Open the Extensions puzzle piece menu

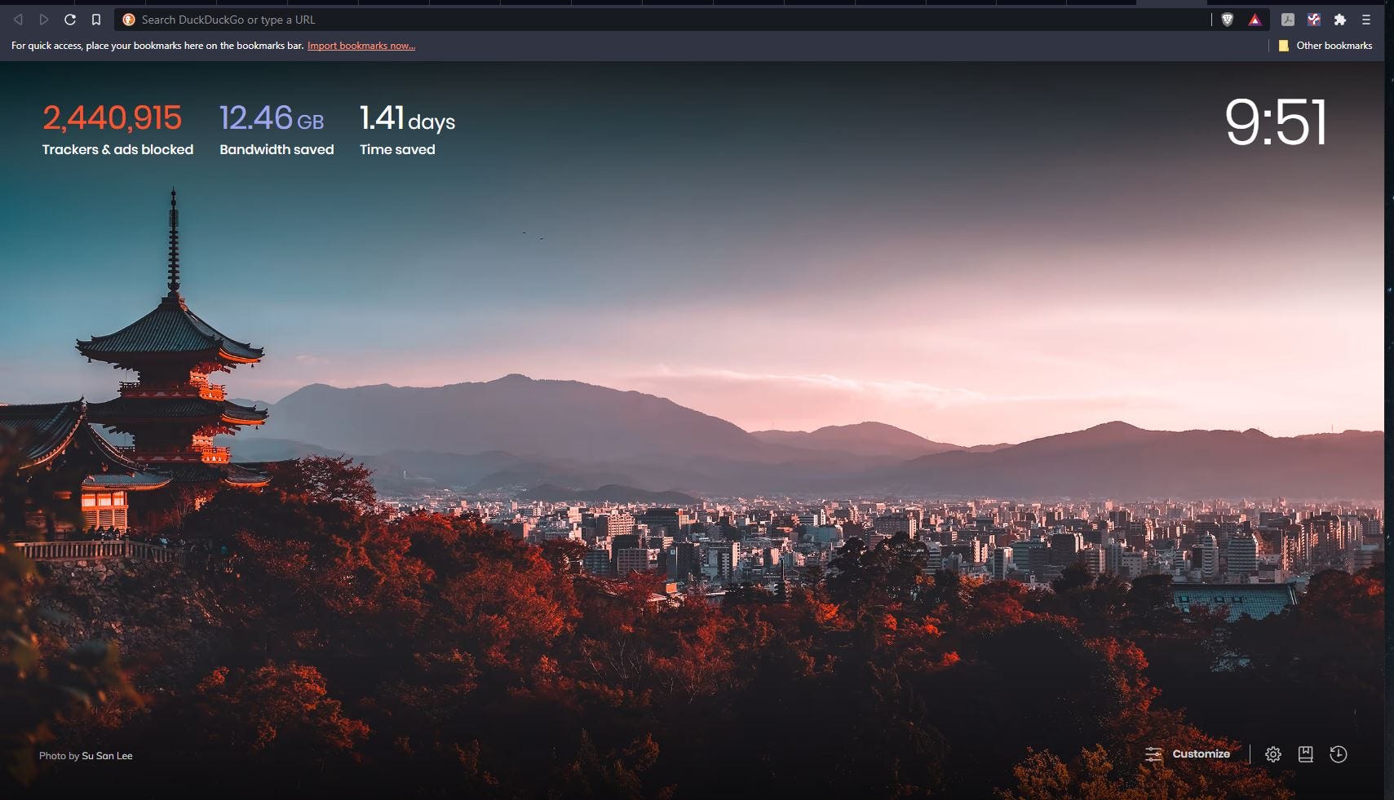(1340, 20)
